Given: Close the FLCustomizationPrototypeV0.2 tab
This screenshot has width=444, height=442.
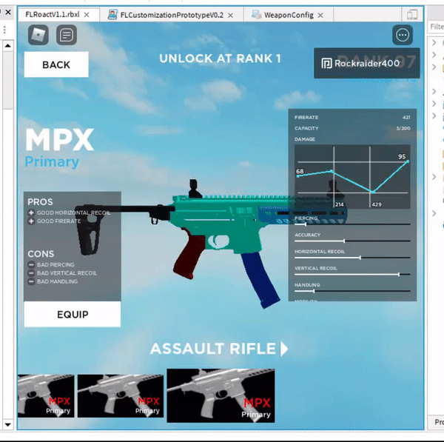Looking at the screenshot, I should pos(231,16).
